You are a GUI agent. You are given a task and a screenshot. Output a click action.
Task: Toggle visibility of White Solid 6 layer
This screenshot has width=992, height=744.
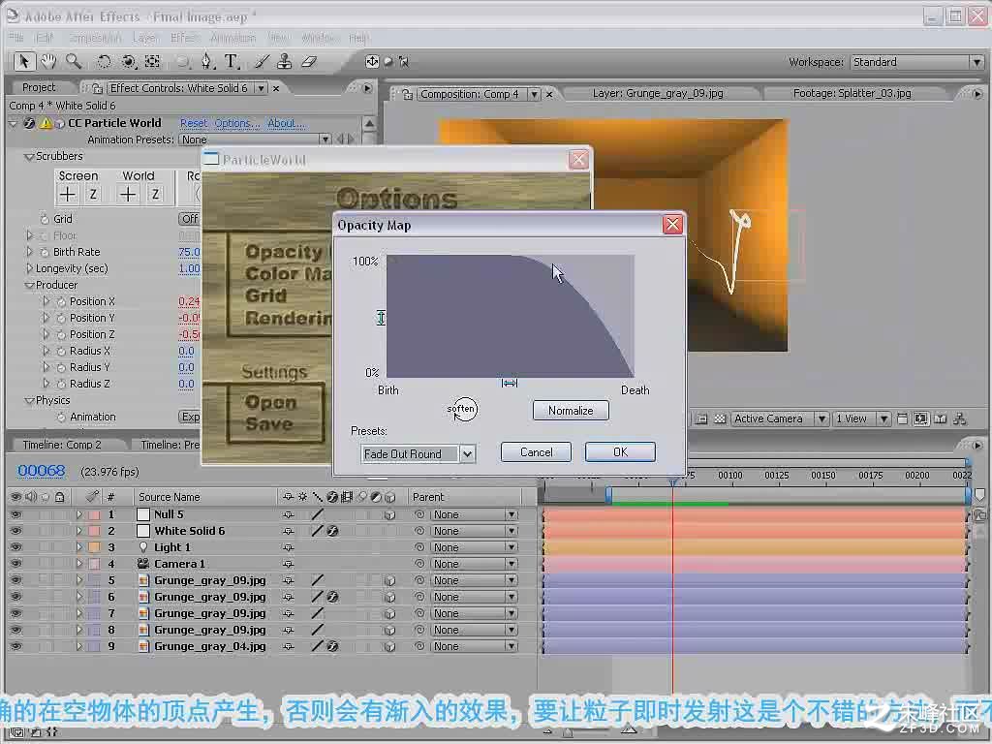pos(15,531)
